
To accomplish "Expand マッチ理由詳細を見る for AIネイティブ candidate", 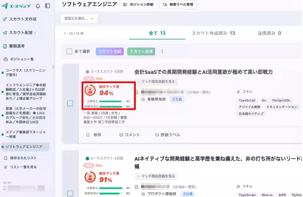I will pyautogui.click(x=156, y=176).
